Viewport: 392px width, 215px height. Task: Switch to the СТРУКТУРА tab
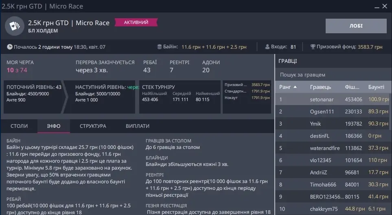(93, 126)
